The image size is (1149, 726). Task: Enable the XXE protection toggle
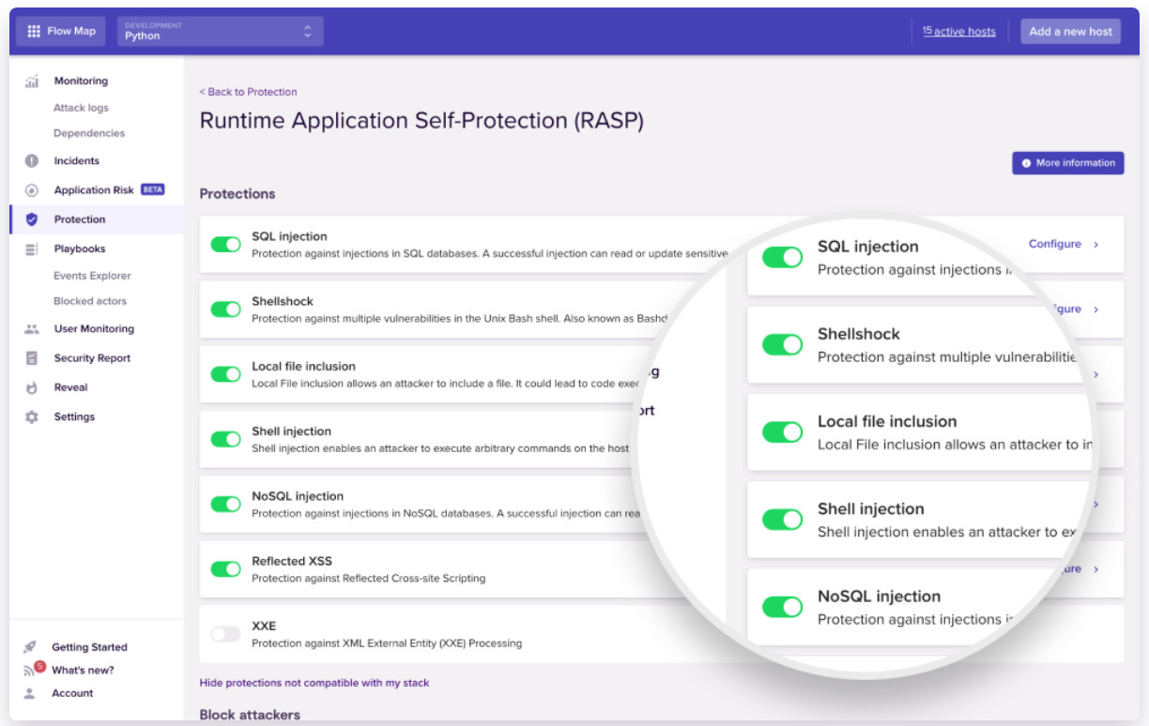[225, 634]
